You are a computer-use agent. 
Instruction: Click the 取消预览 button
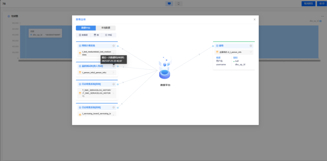(309, 4)
